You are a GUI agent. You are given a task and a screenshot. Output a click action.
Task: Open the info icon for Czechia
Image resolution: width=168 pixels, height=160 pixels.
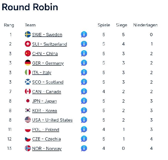tap(84, 139)
